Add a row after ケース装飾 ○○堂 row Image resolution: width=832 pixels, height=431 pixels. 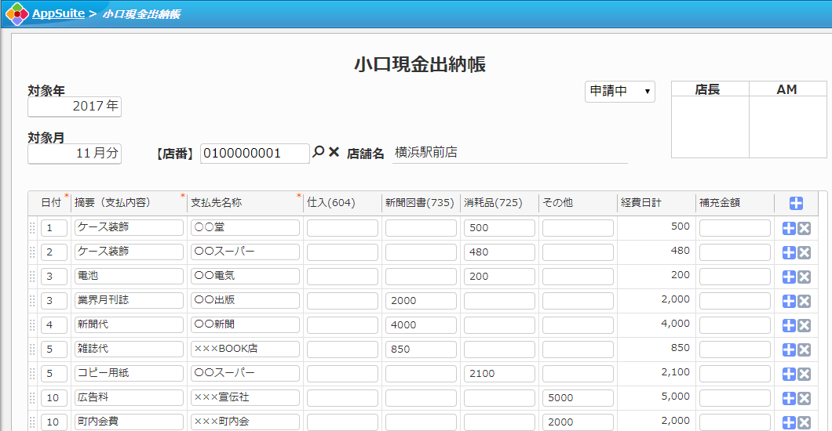pyautogui.click(x=789, y=228)
